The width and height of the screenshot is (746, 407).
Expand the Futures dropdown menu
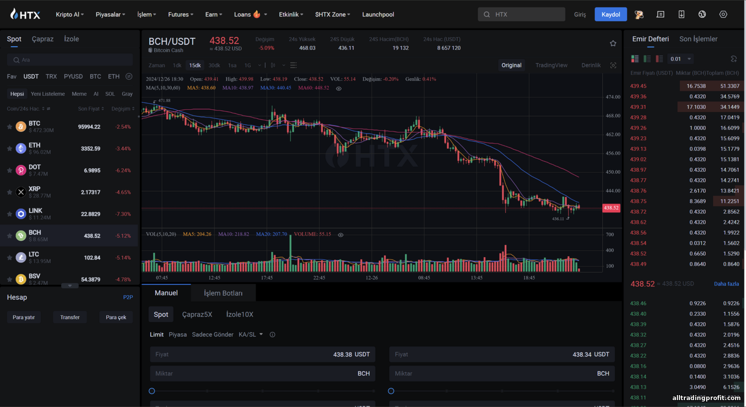(x=181, y=14)
